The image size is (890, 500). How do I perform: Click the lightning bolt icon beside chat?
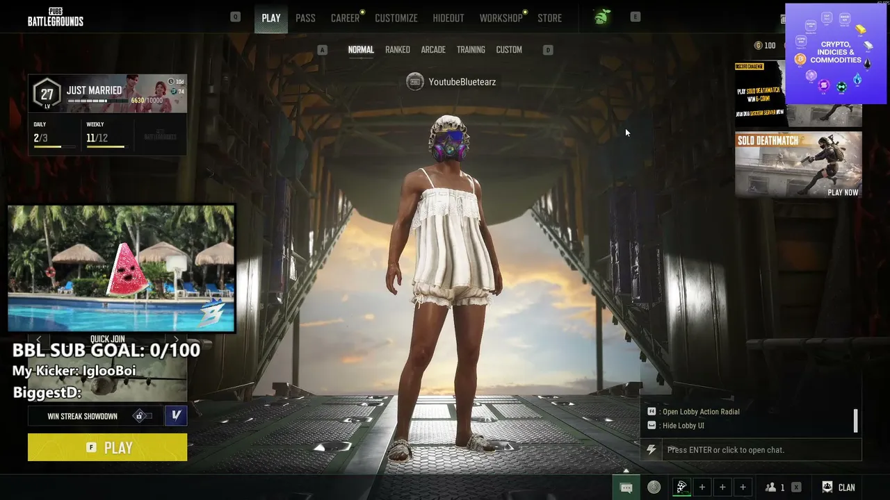pyautogui.click(x=651, y=450)
